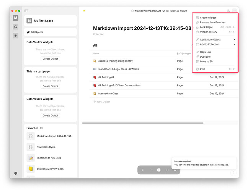Click Create Object under This is a test page

50,86
